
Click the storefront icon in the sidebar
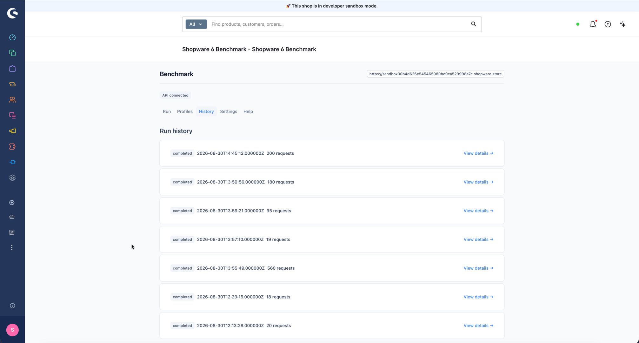tap(12, 232)
